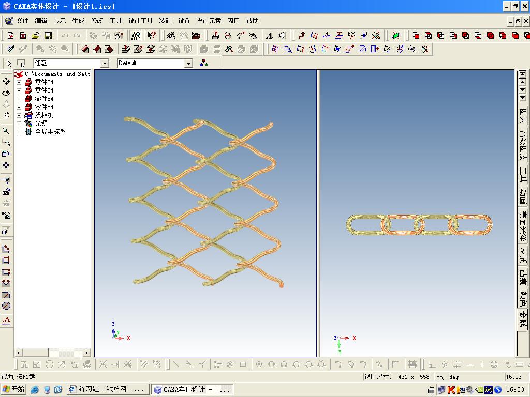Save the design with the floppy disk icon
Viewport: 530px width, 397px height.
[48, 36]
